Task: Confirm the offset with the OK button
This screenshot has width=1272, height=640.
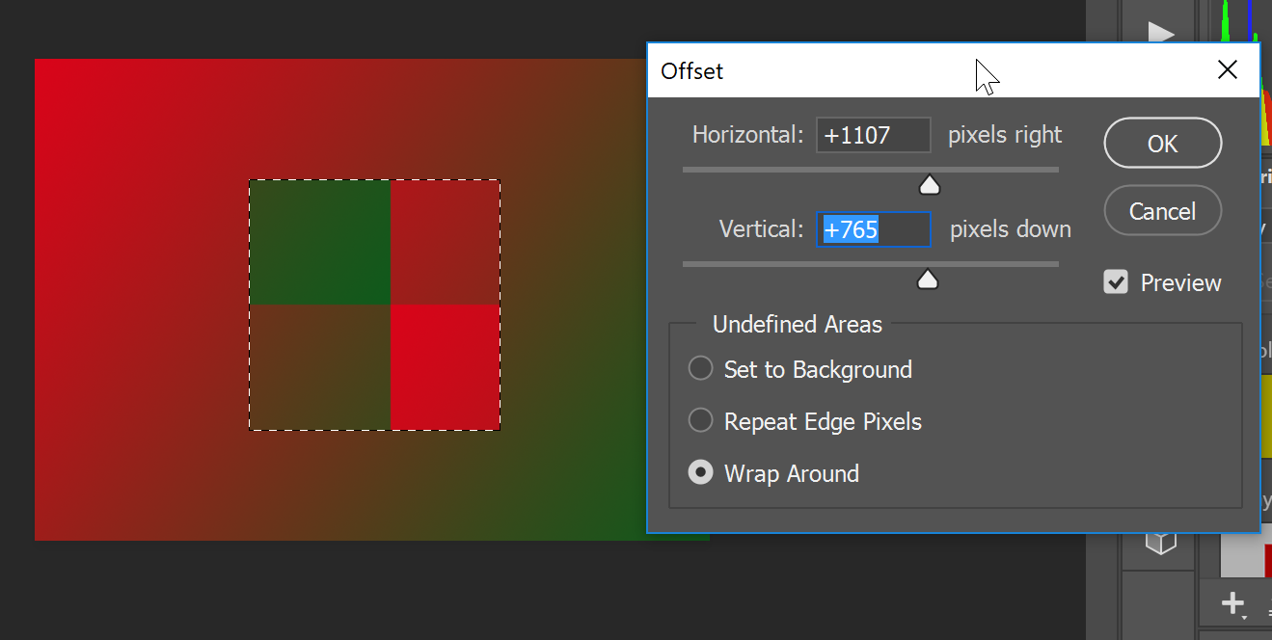Action: pyautogui.click(x=1162, y=144)
